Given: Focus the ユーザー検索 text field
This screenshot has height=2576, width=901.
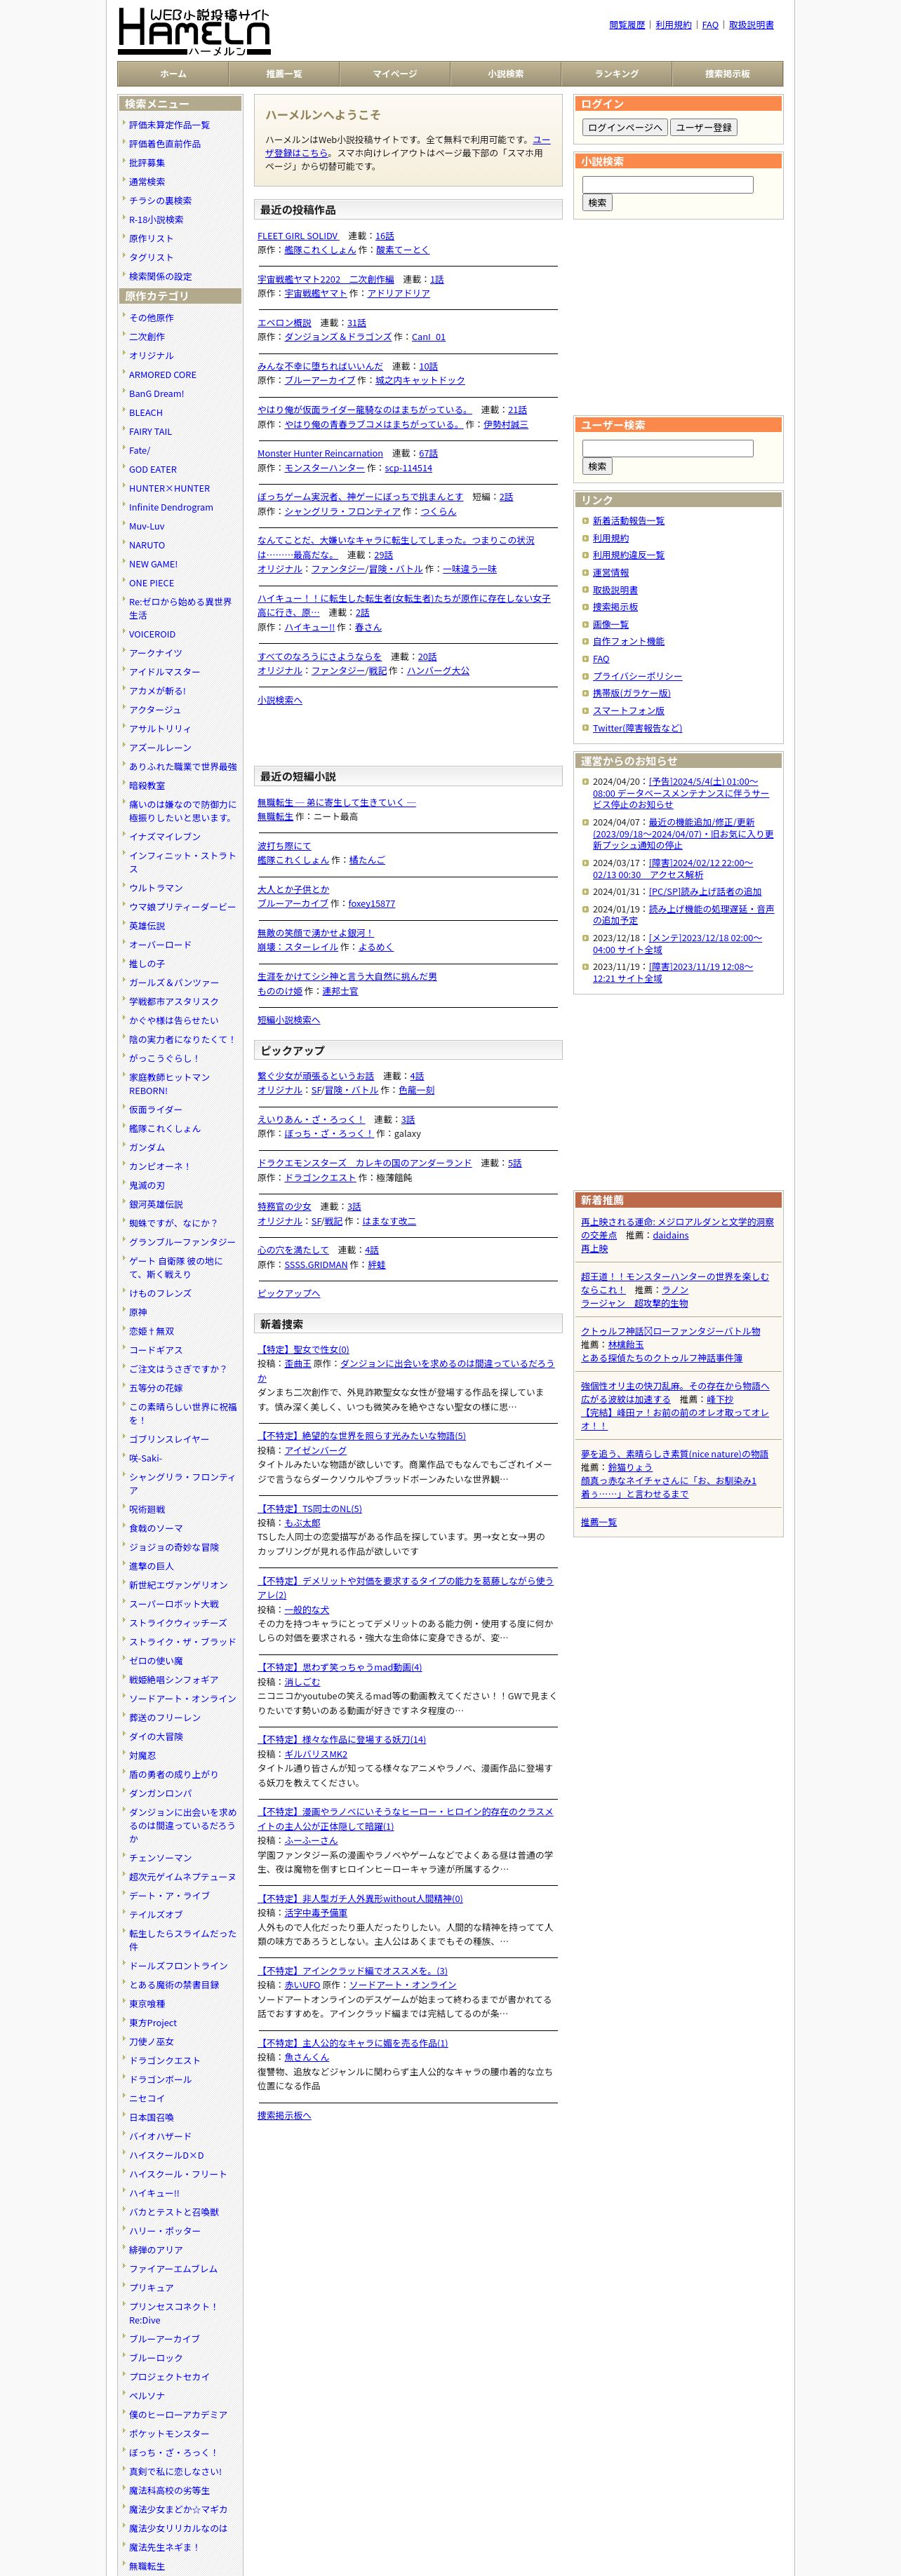Looking at the screenshot, I should pyautogui.click(x=668, y=449).
